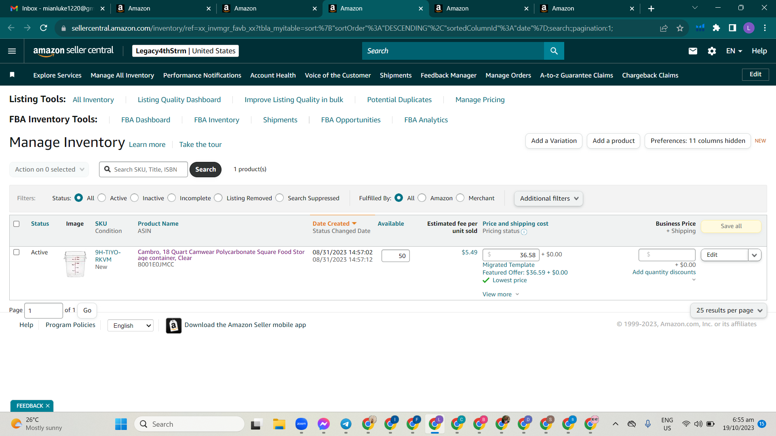The width and height of the screenshot is (776, 436).
Task: Open the weather widget on taskbar
Action: pos(36,424)
